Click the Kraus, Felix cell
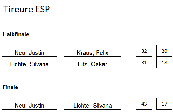The height and width of the screenshot is (112, 173). point(92,51)
